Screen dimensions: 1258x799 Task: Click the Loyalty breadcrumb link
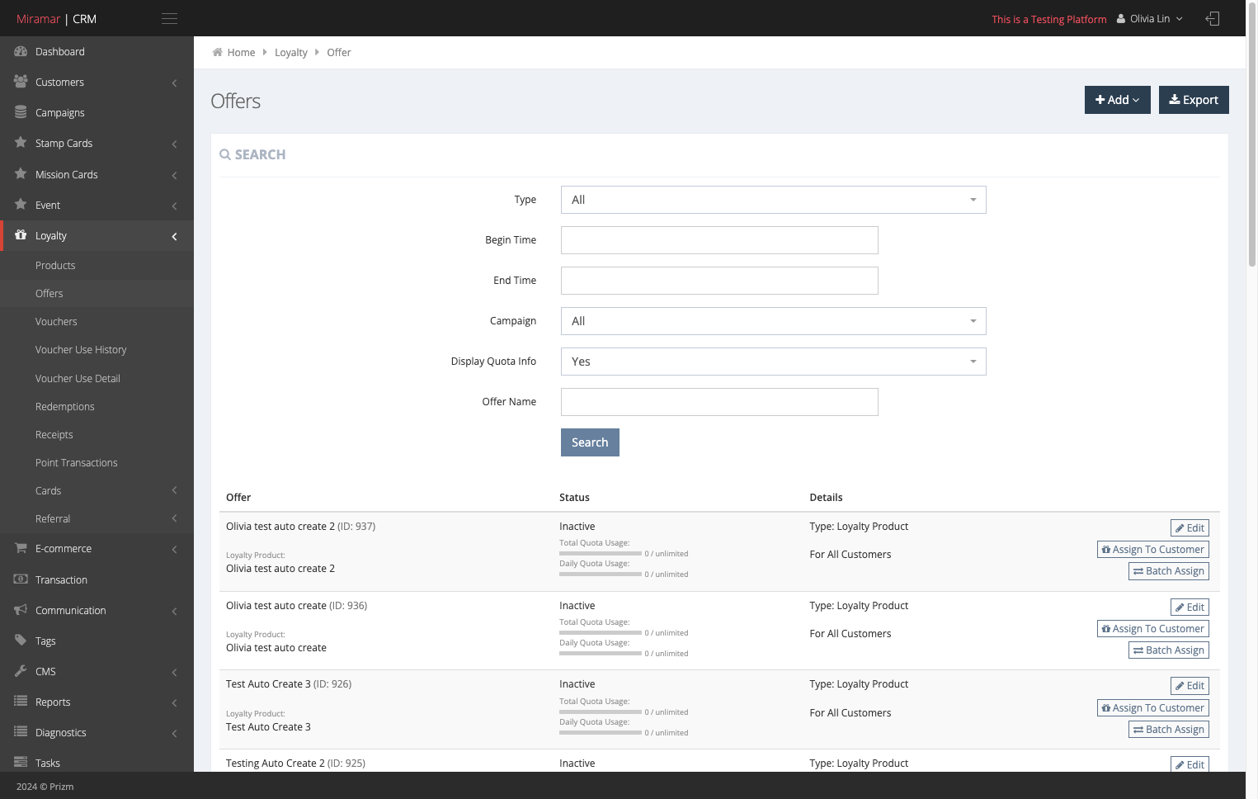291,52
